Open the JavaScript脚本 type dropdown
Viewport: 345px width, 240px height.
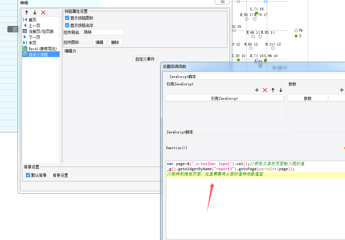click(x=256, y=76)
